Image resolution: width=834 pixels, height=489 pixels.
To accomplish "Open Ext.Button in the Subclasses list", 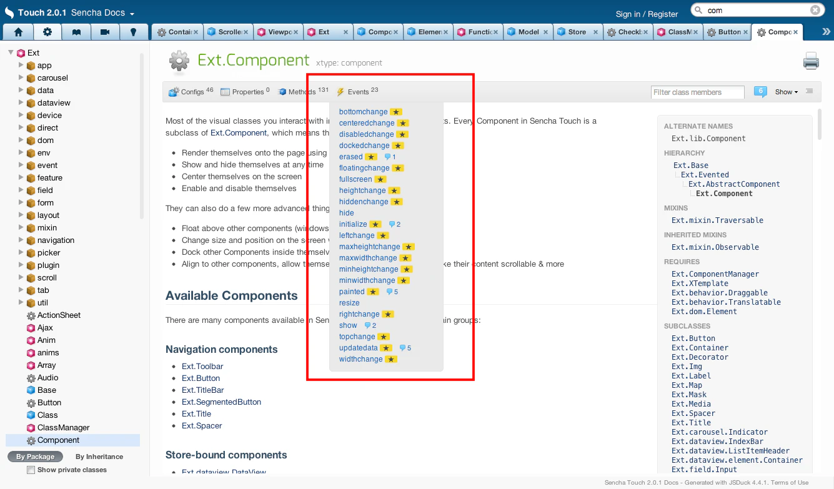I will pyautogui.click(x=693, y=338).
